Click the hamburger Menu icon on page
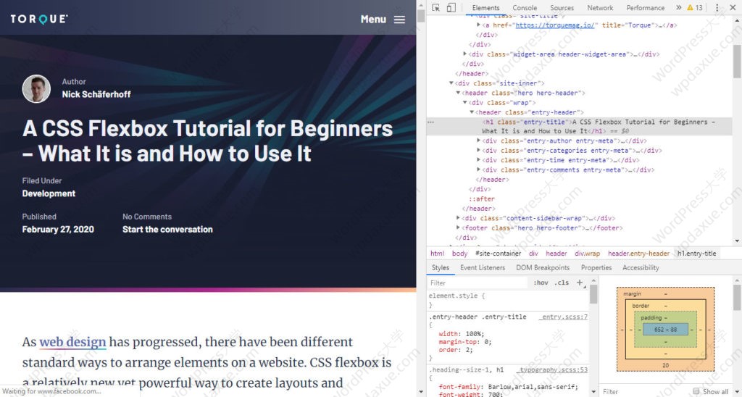This screenshot has width=742, height=397. pyautogui.click(x=399, y=20)
